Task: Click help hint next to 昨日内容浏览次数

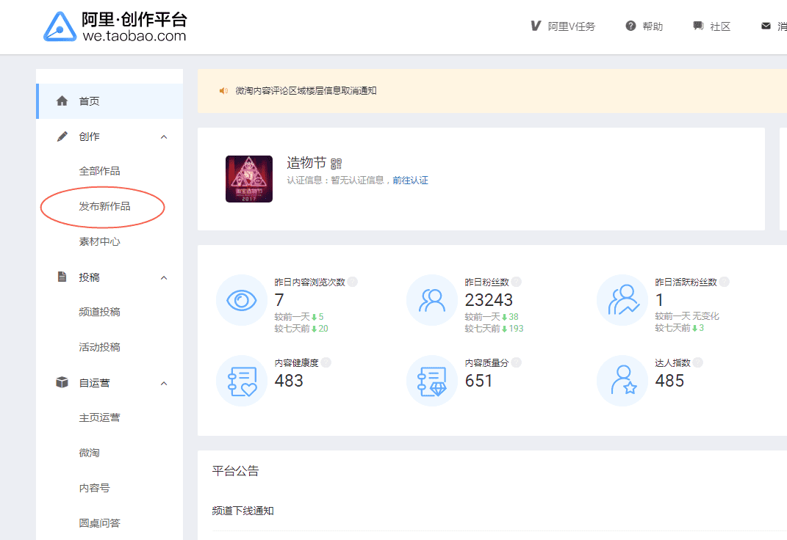Action: 353,282
